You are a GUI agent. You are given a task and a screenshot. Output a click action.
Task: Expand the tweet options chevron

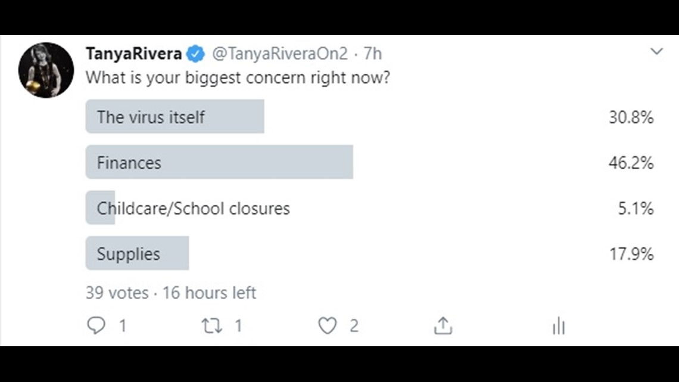pyautogui.click(x=656, y=51)
